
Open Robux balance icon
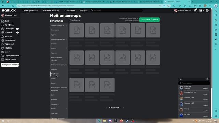[201, 10]
